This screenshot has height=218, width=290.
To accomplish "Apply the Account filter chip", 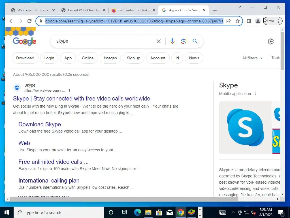I will click(158, 58).
